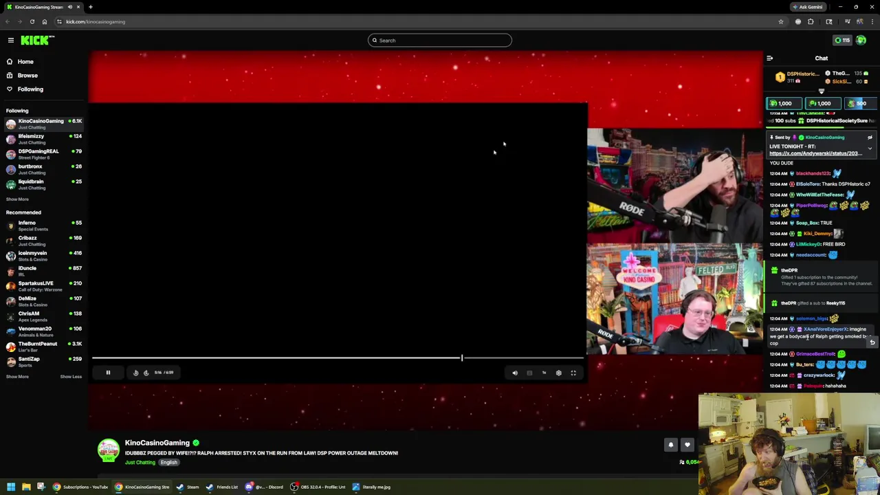Screen dimensions: 880x495
Task: Open the DSPHistoric top gifter entry
Action: 797,77
